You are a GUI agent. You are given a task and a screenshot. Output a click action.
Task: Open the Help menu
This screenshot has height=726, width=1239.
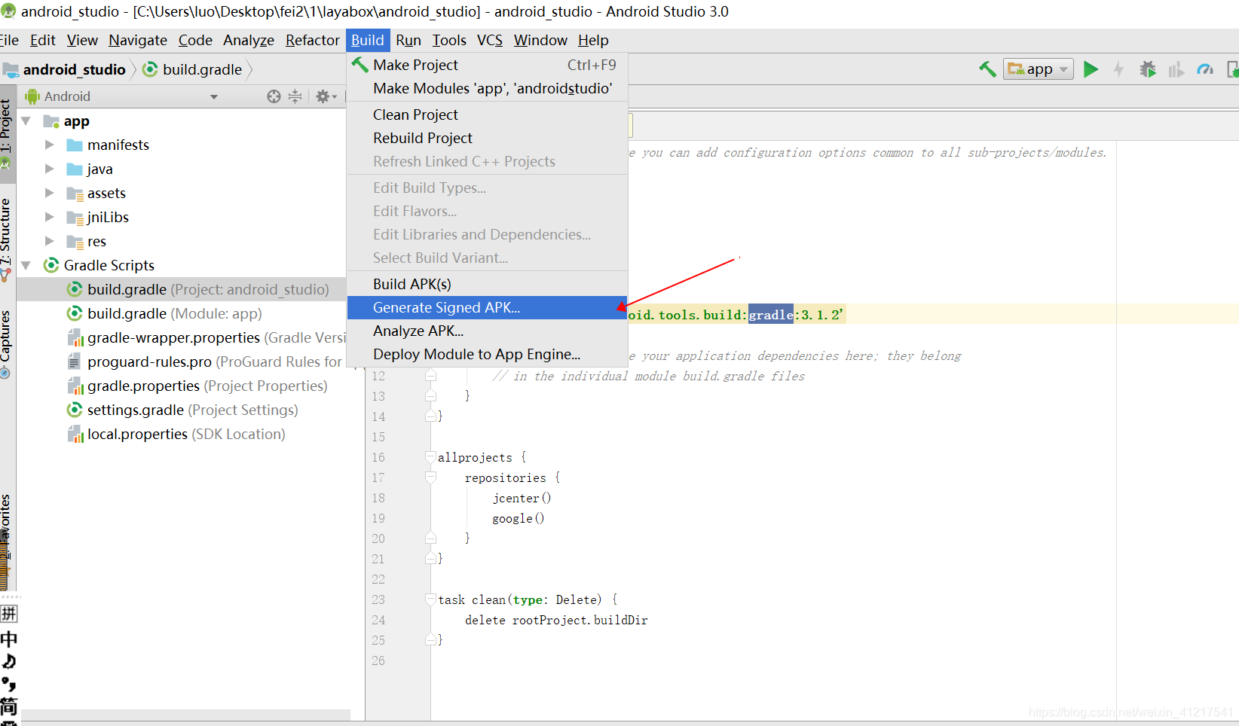pos(593,40)
